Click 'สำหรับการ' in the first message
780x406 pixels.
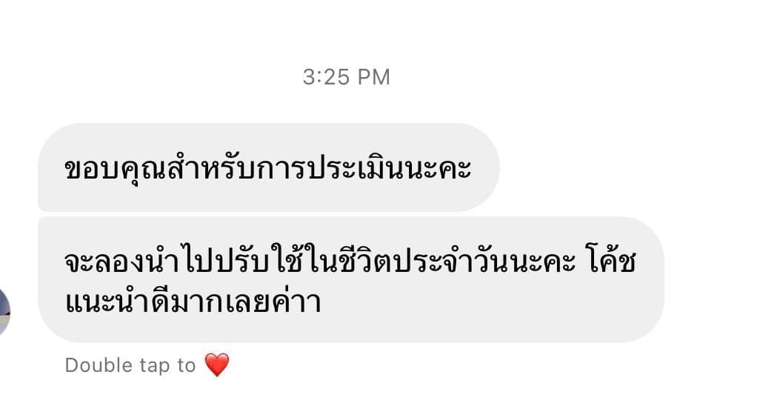[x=231, y=167]
